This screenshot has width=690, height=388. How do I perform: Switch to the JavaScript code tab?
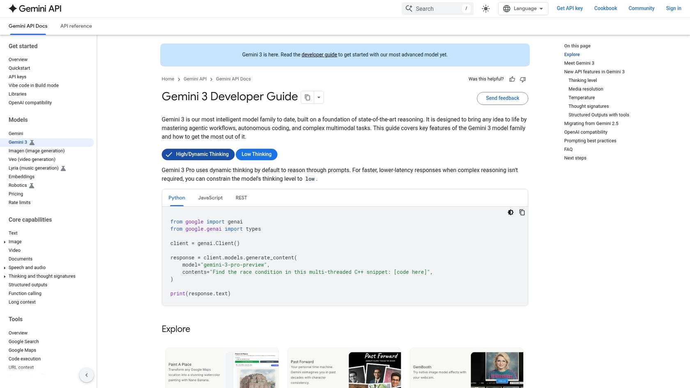(210, 197)
